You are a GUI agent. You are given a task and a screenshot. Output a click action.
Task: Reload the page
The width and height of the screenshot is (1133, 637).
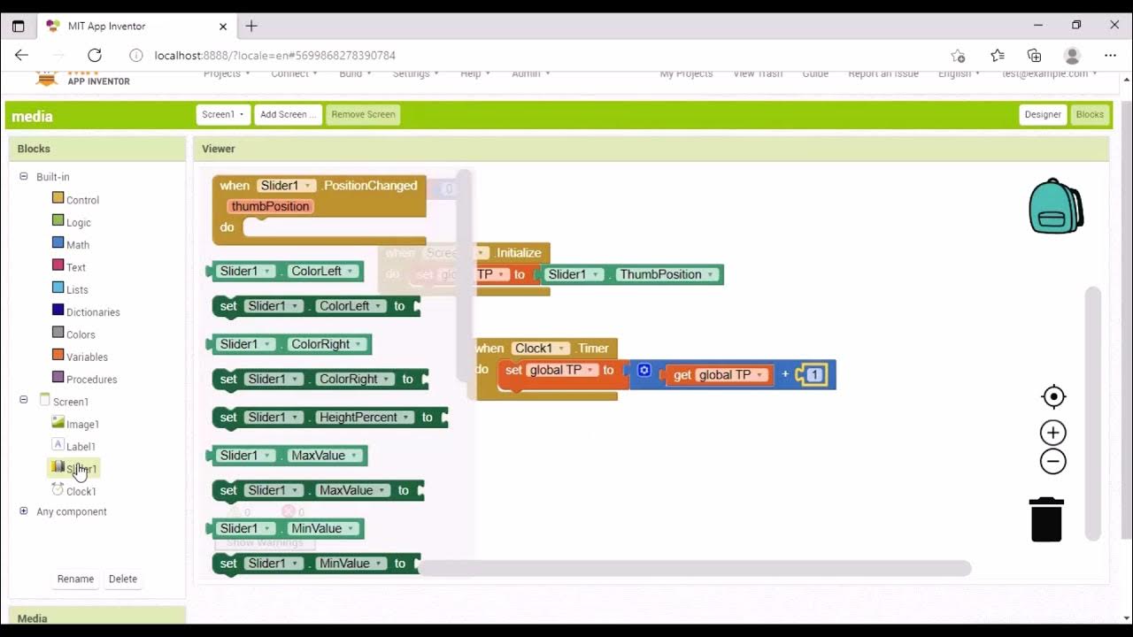pos(95,55)
